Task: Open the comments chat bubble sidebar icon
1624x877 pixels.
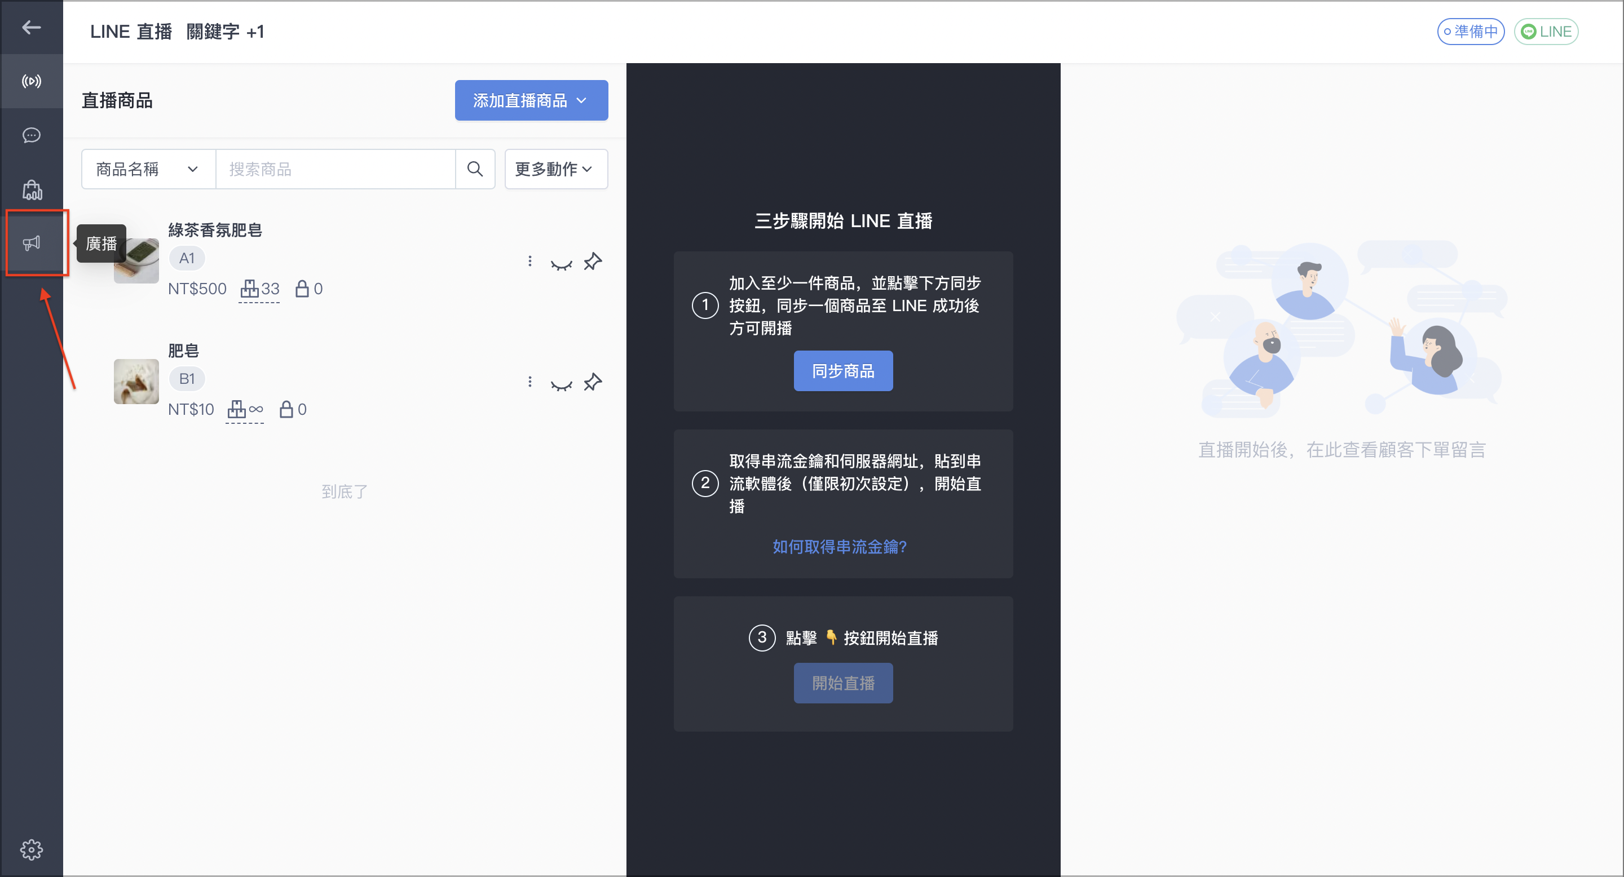Action: coord(32,135)
